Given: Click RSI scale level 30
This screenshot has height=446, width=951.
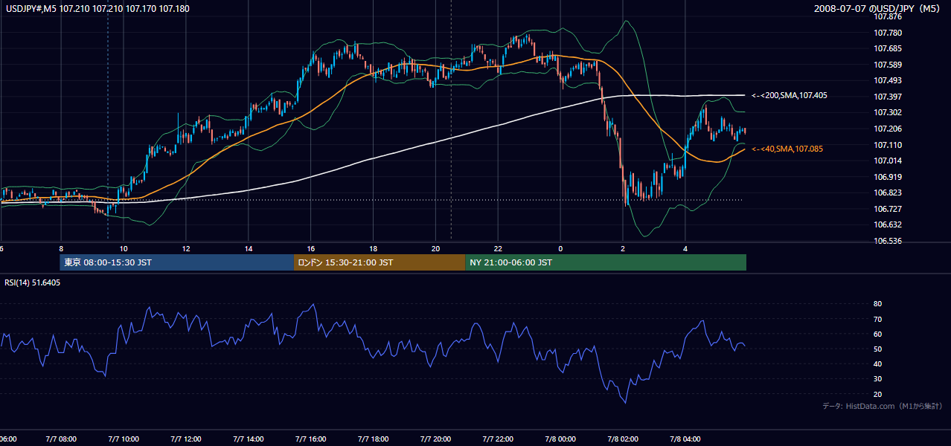Looking at the screenshot, I should 877,378.
